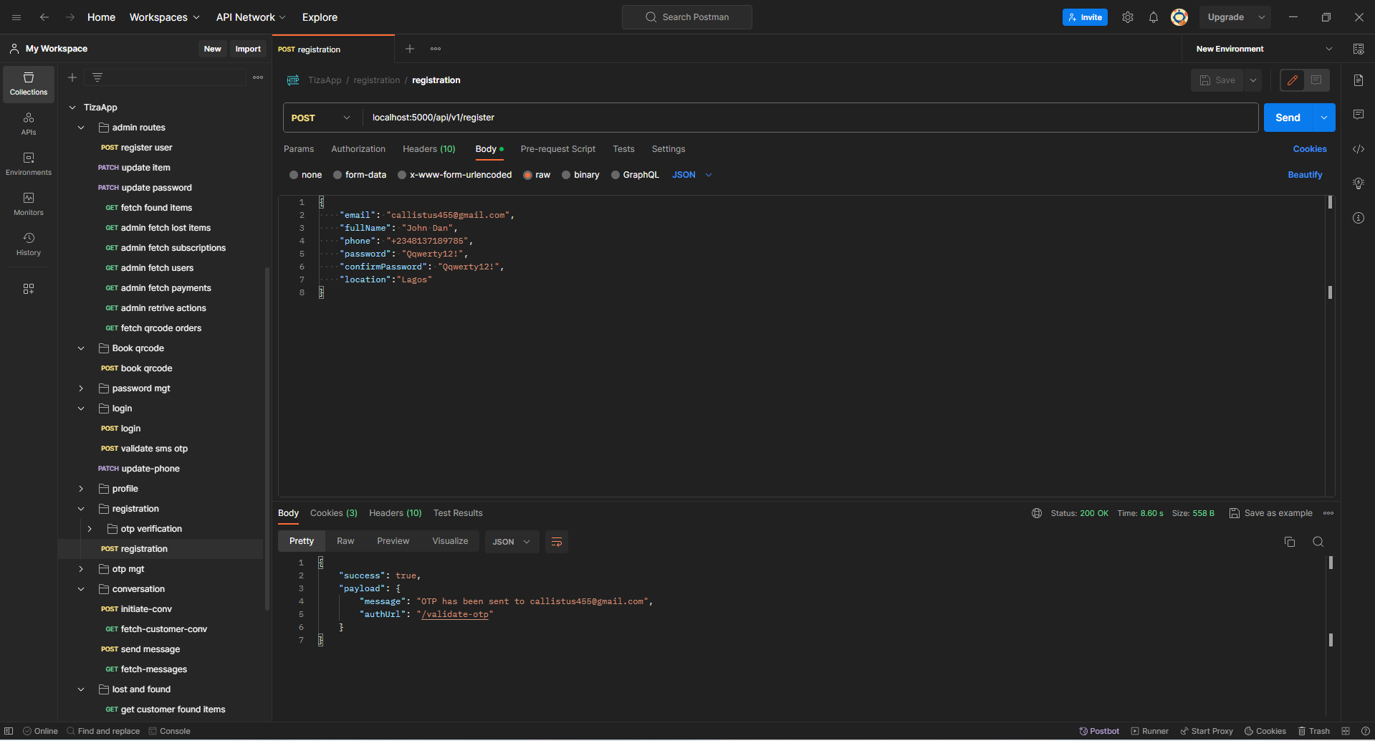Switch to comment mode icon beside pencil
This screenshot has height=741, width=1375.
[x=1317, y=80]
